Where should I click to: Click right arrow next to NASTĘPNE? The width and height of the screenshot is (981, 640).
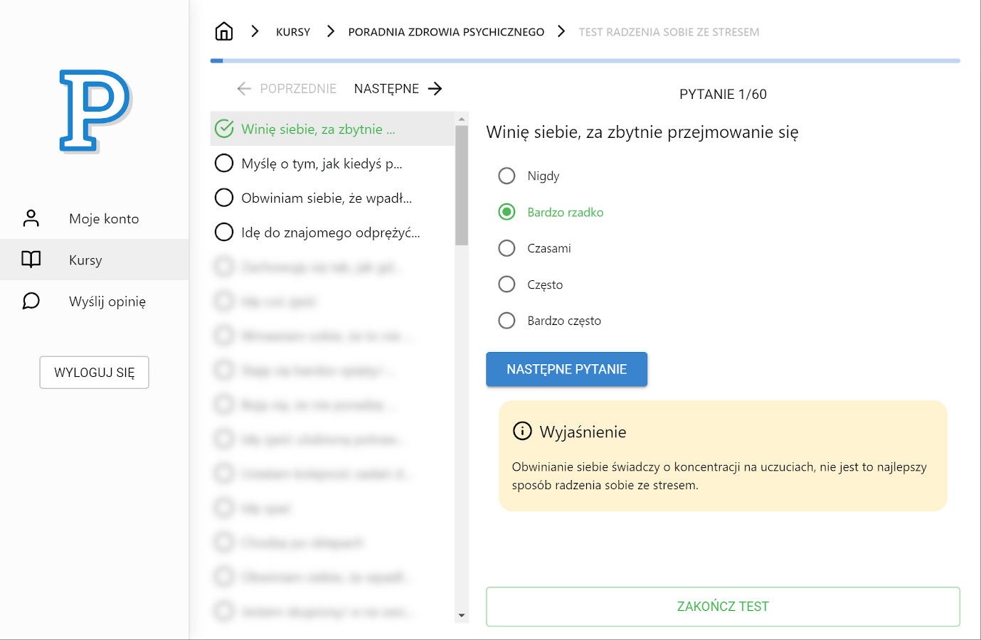pos(435,88)
